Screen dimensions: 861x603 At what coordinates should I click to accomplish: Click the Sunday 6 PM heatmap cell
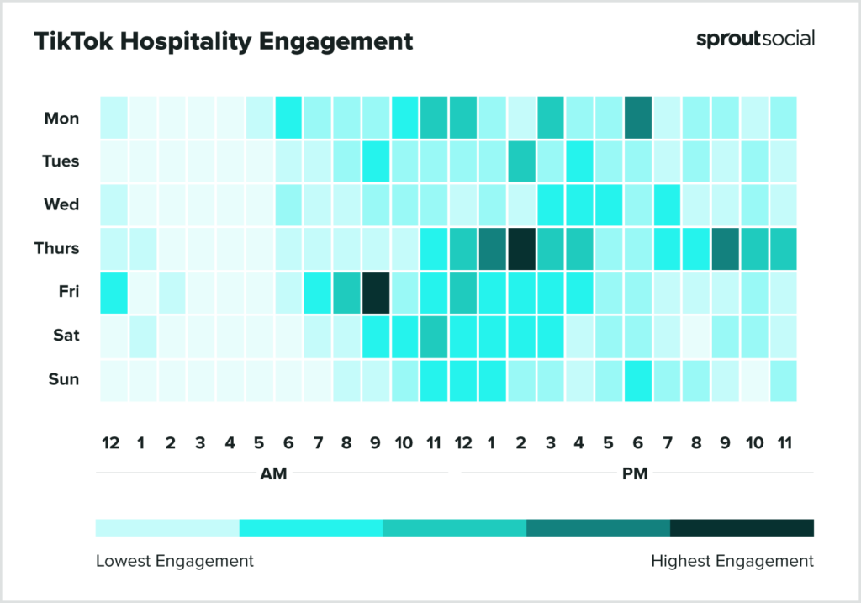pyautogui.click(x=638, y=380)
